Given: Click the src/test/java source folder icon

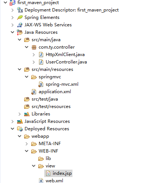Looking at the screenshot, I should tap(27, 99).
